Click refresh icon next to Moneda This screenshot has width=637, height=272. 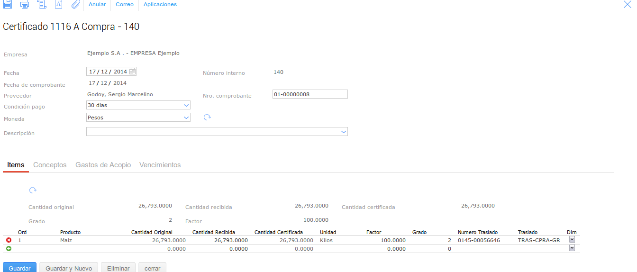[x=207, y=117]
